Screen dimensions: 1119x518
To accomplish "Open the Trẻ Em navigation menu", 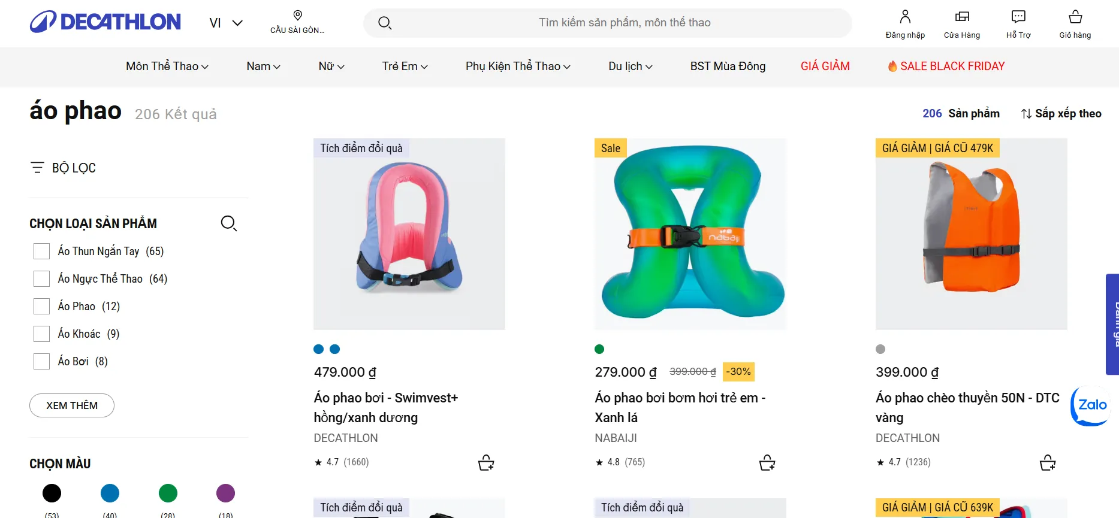I will tap(405, 66).
